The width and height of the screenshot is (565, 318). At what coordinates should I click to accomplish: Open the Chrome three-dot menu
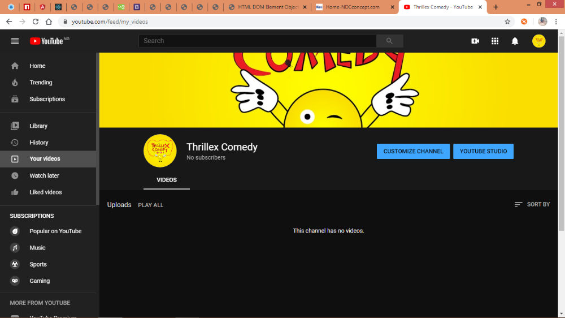(556, 22)
